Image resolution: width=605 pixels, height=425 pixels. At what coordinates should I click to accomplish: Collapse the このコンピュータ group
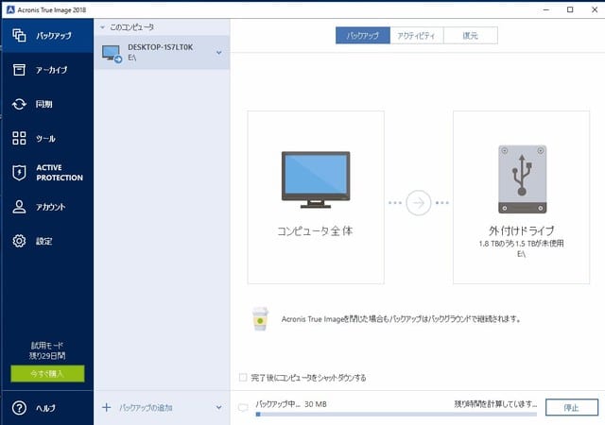(104, 28)
